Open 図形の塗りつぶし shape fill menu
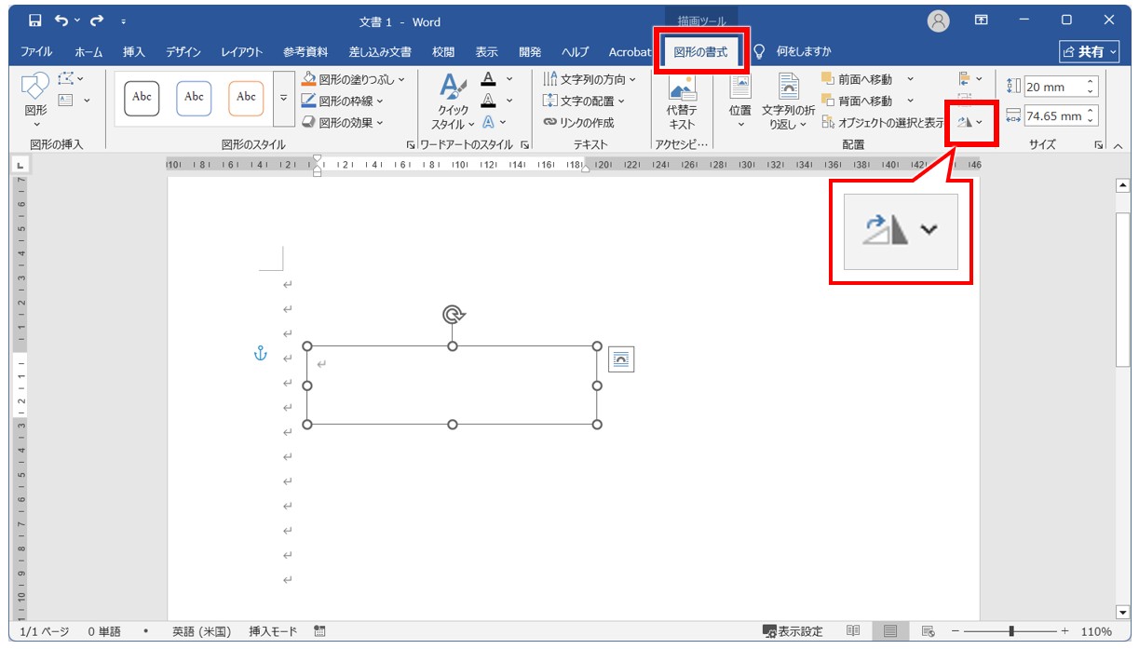This screenshot has height=649, width=1139. click(x=354, y=79)
